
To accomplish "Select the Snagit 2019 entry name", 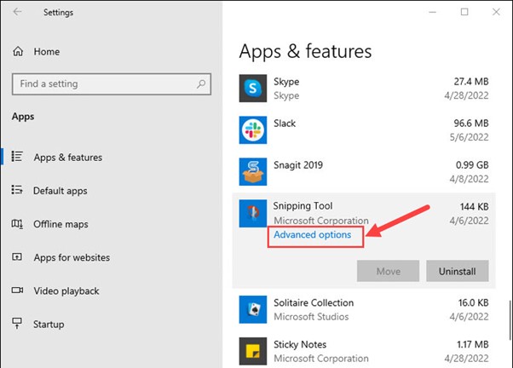I will pyautogui.click(x=298, y=165).
